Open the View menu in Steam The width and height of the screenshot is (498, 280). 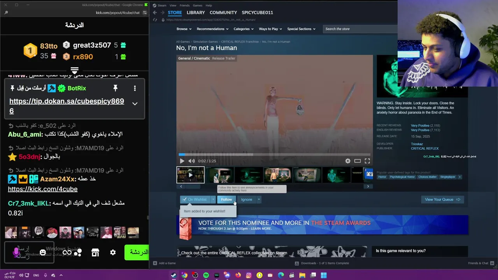point(173,5)
